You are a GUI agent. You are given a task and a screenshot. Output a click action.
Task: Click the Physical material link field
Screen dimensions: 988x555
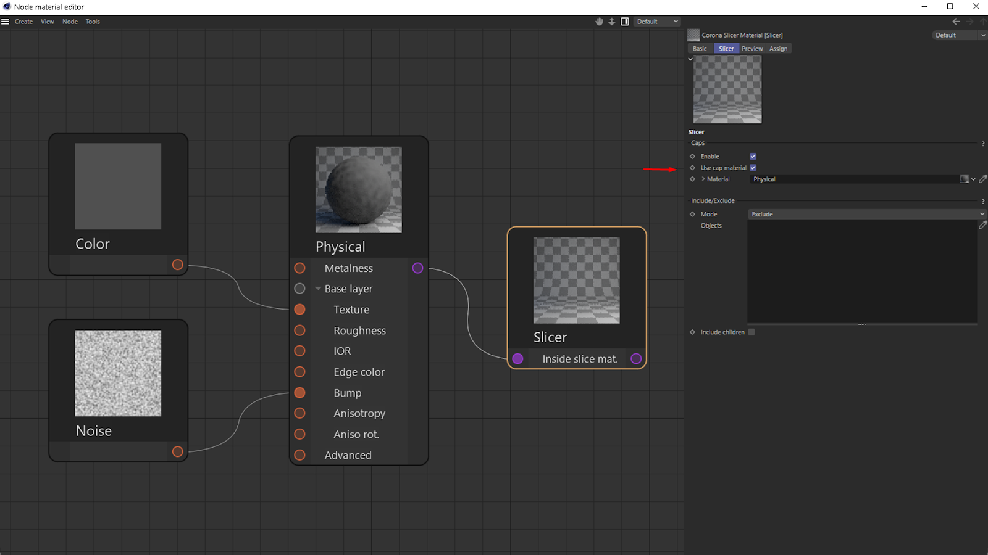pos(855,179)
